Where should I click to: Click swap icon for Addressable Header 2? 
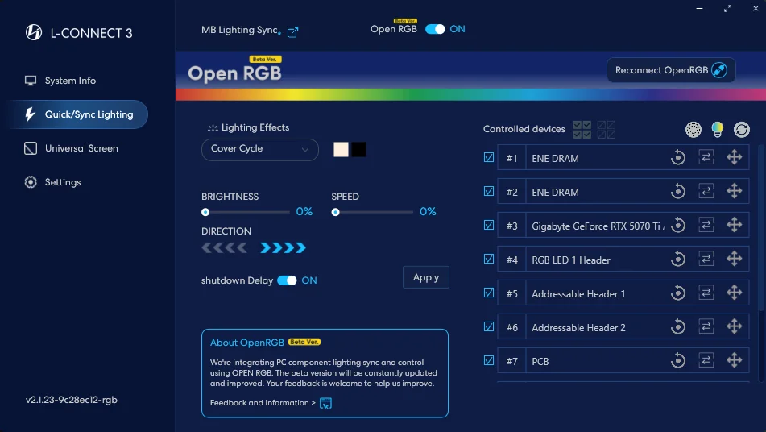click(x=706, y=326)
